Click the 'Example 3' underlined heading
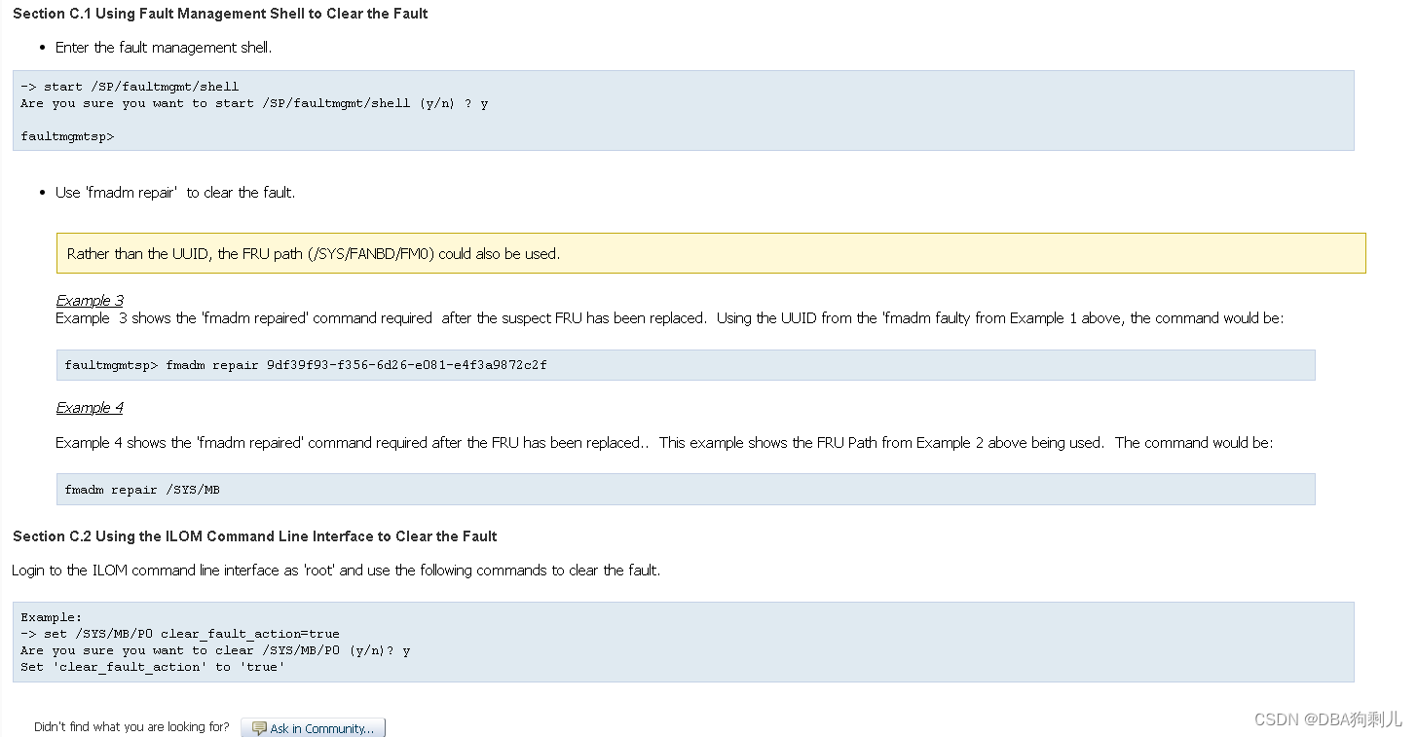This screenshot has height=737, width=1417. coord(90,300)
